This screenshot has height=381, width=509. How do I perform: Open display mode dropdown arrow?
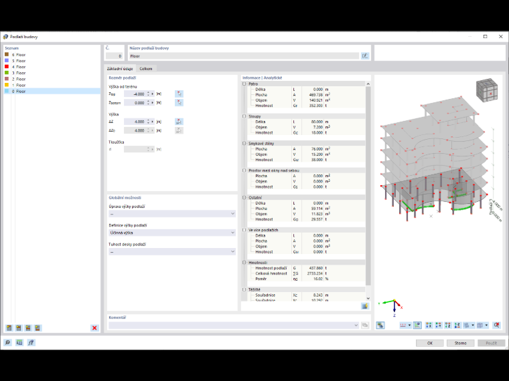(473, 325)
